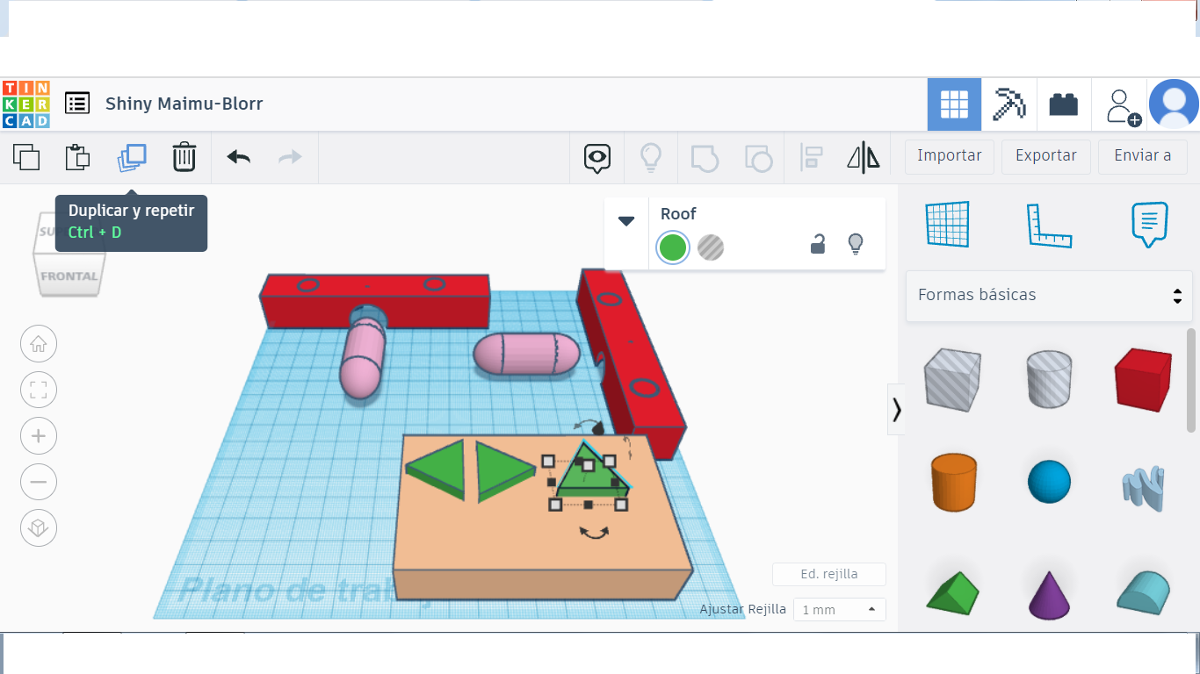The width and height of the screenshot is (1200, 674).
Task: Click the Paste clipboard icon
Action: (x=78, y=157)
